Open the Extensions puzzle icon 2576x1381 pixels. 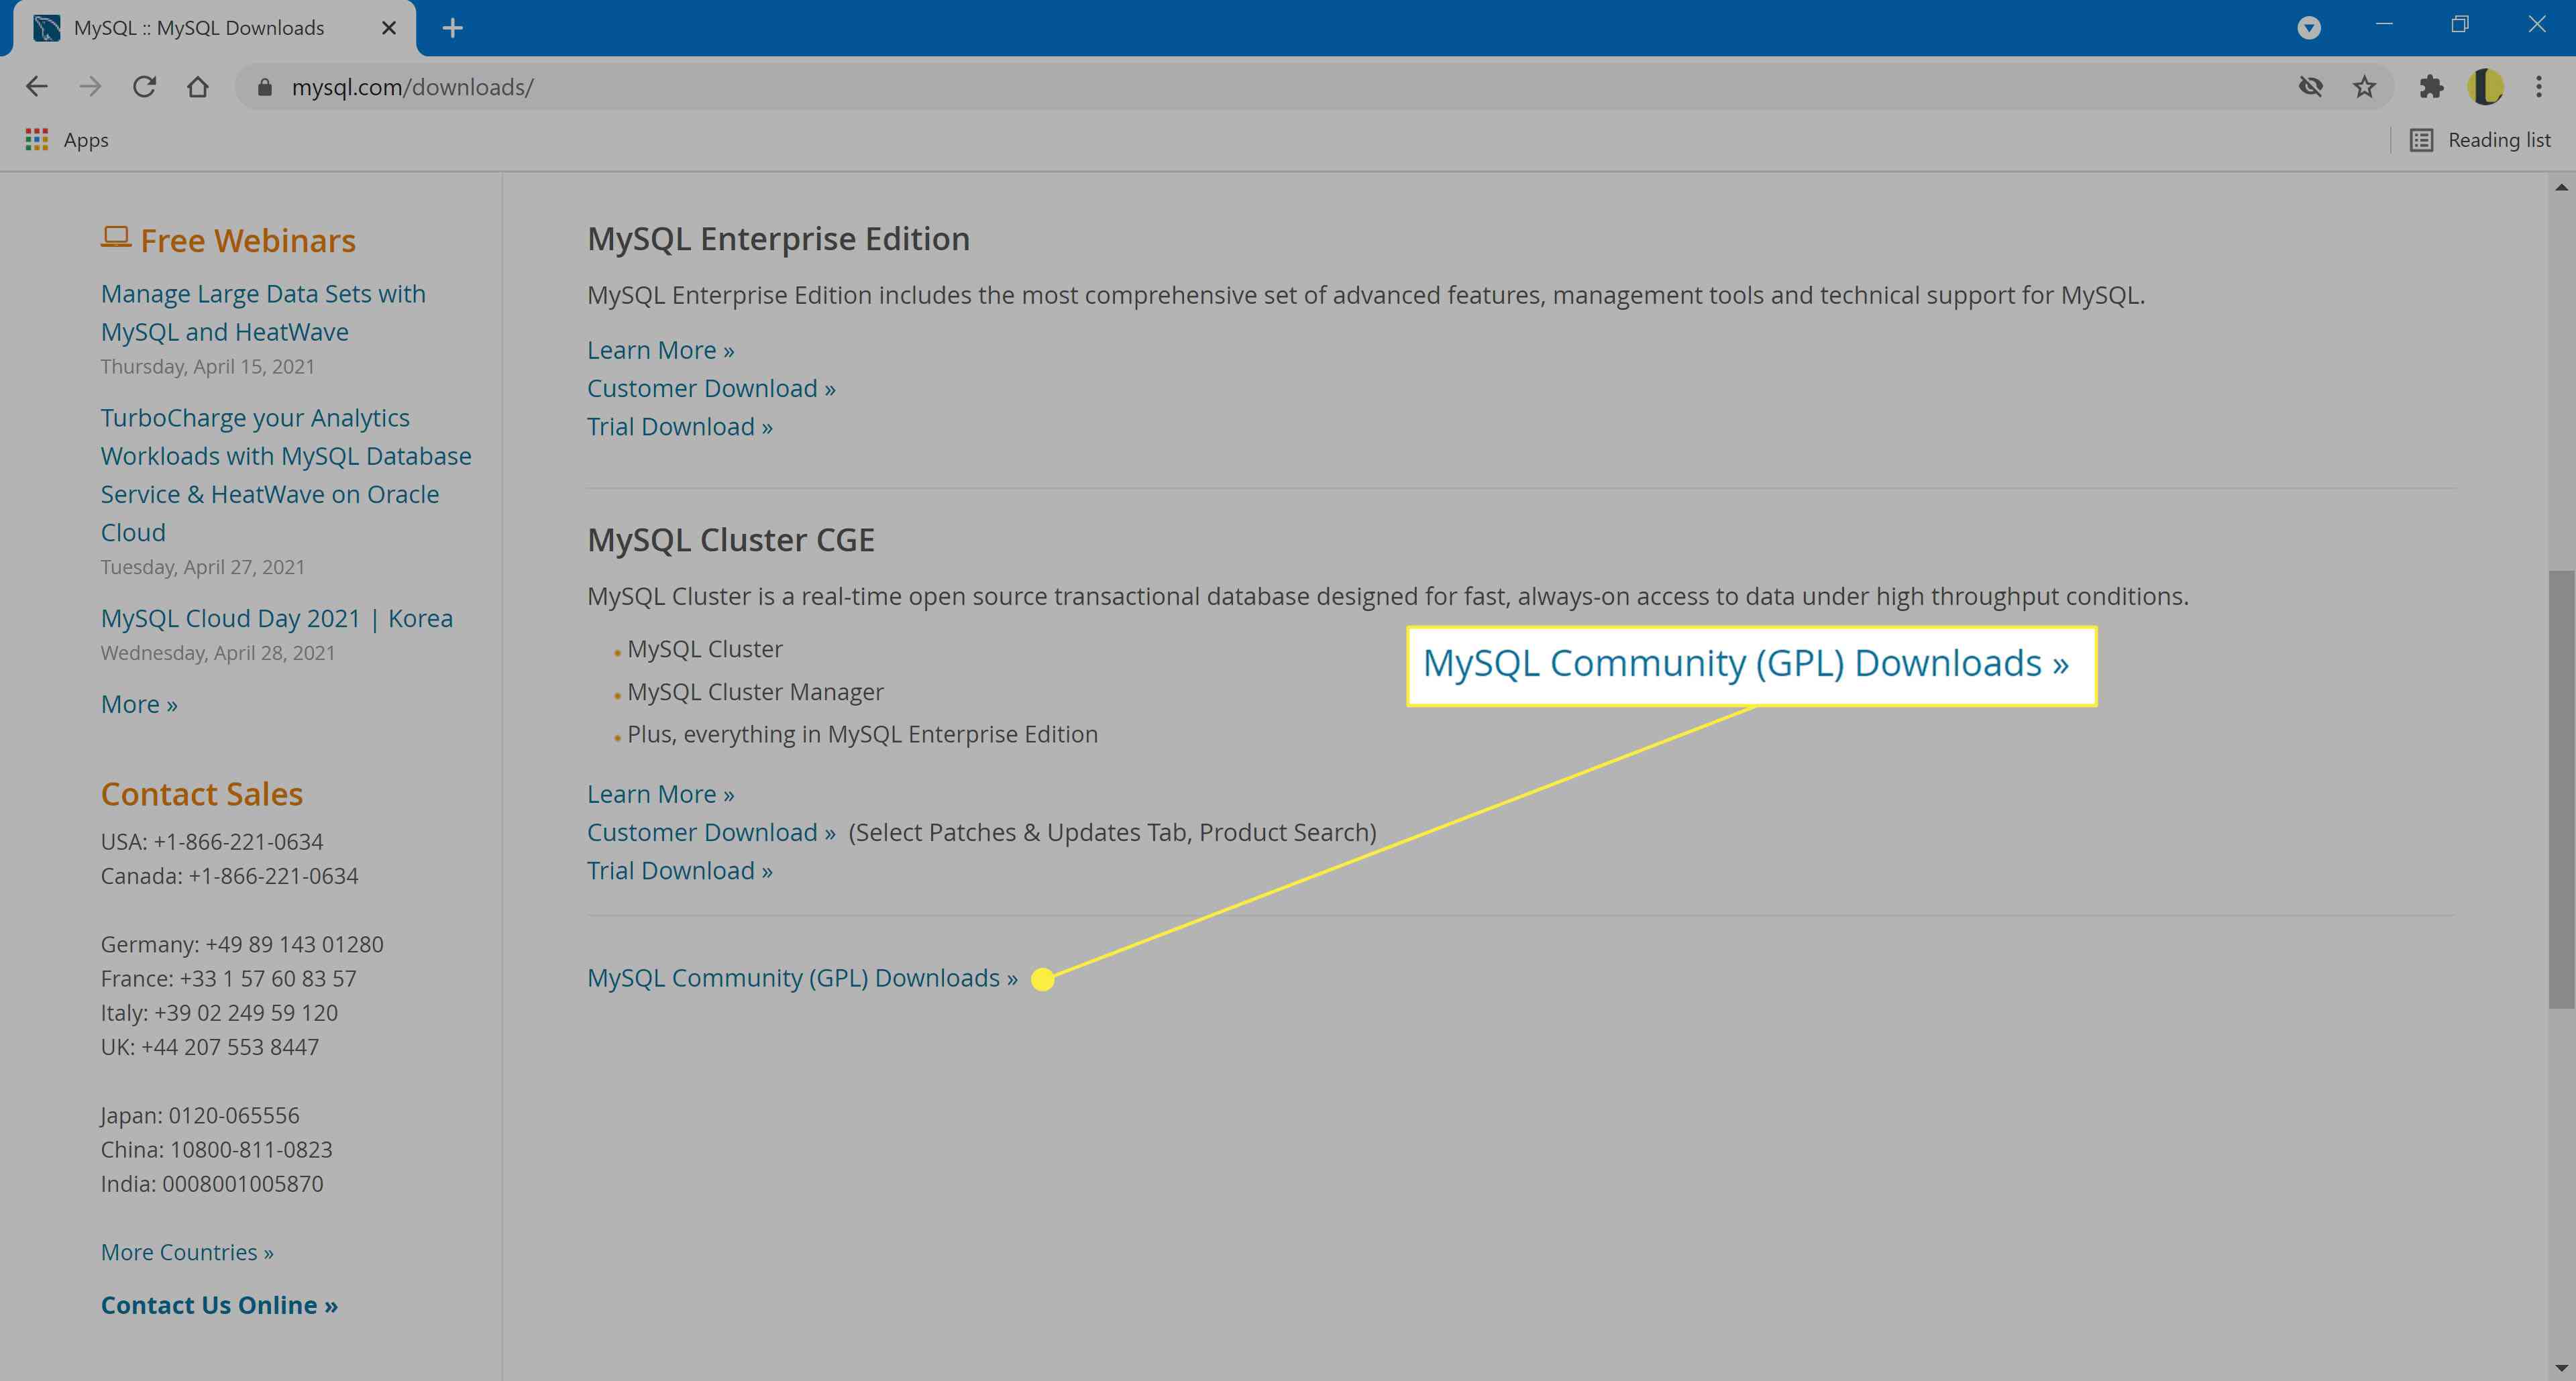coord(2431,87)
